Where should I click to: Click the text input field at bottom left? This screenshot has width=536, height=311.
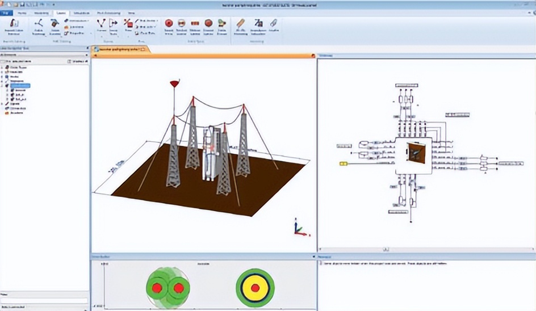44,301
